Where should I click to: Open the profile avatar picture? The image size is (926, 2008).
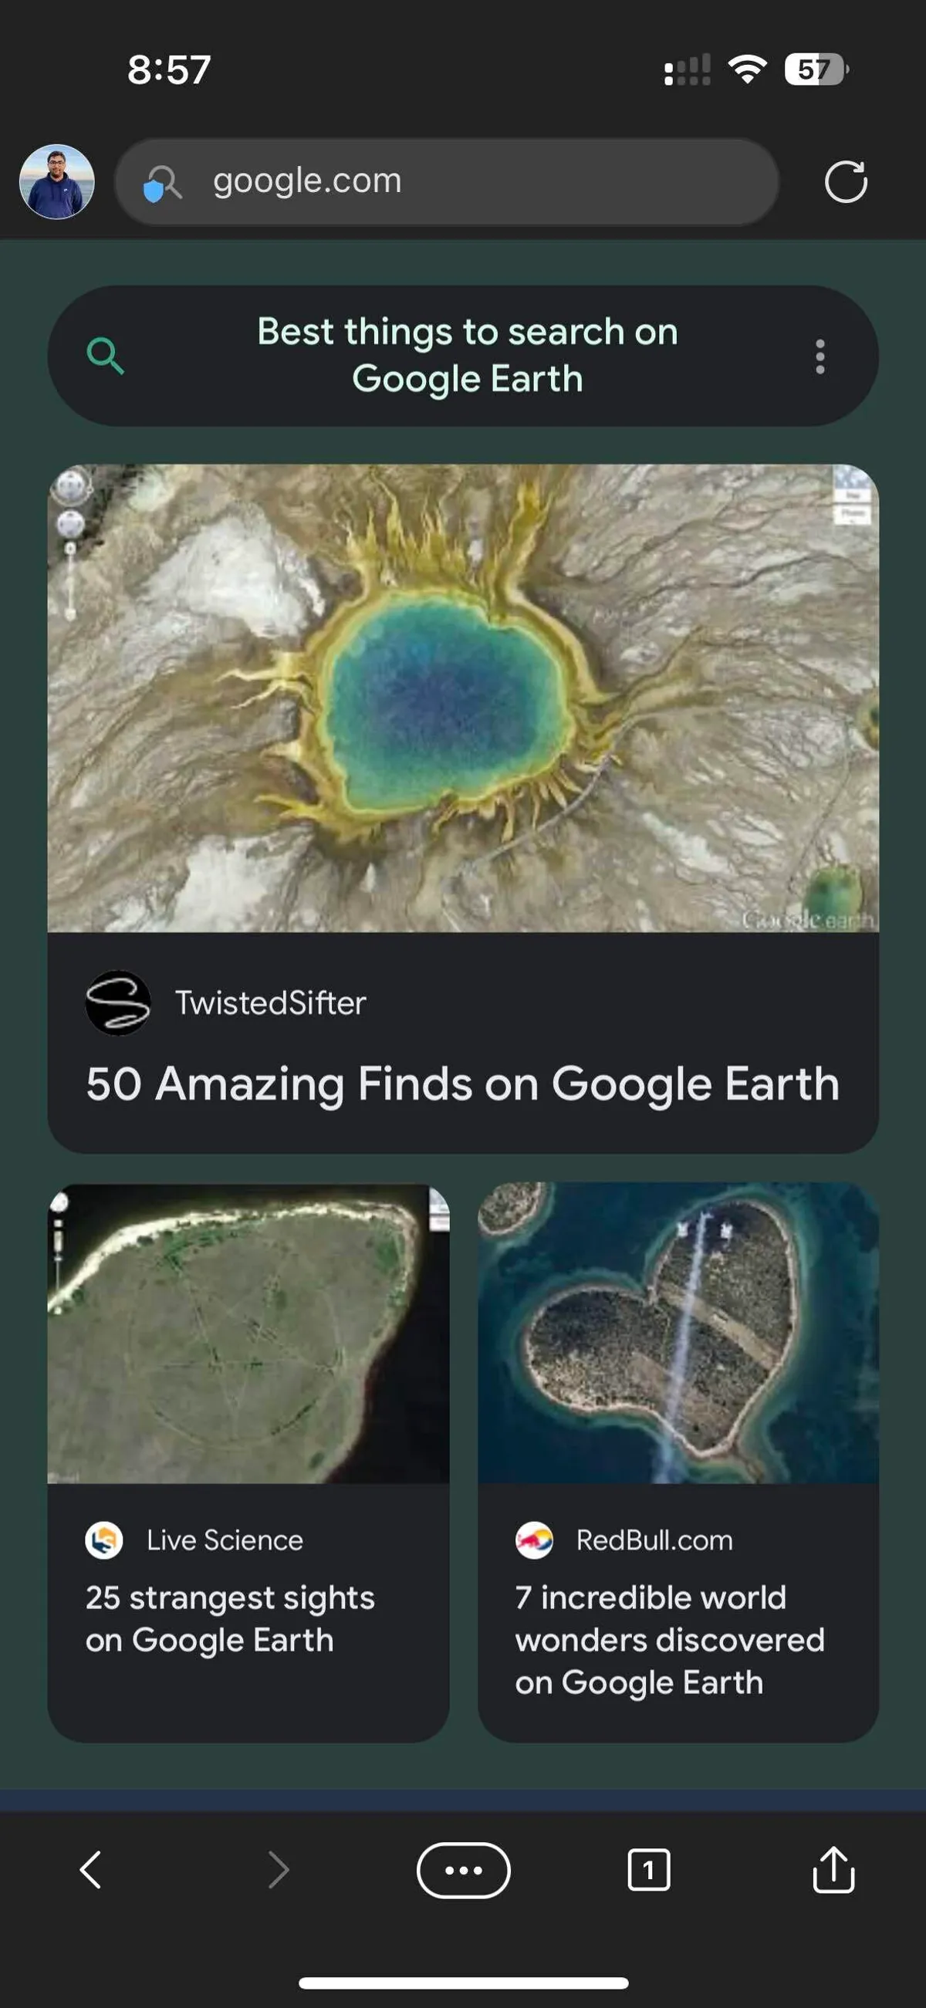(x=57, y=182)
